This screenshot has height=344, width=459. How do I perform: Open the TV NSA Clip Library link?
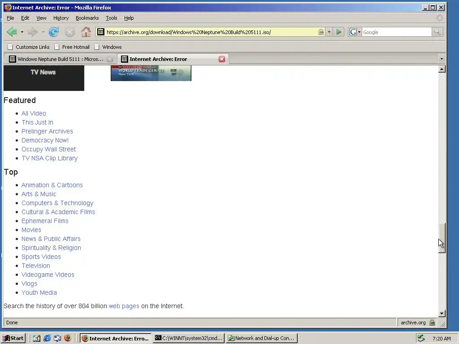(49, 158)
